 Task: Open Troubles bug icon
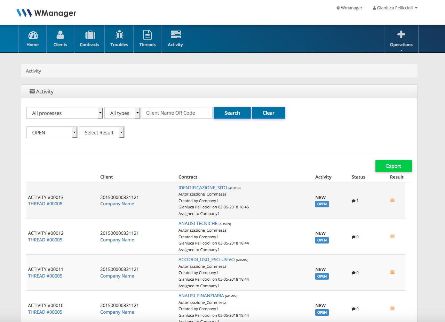119,35
